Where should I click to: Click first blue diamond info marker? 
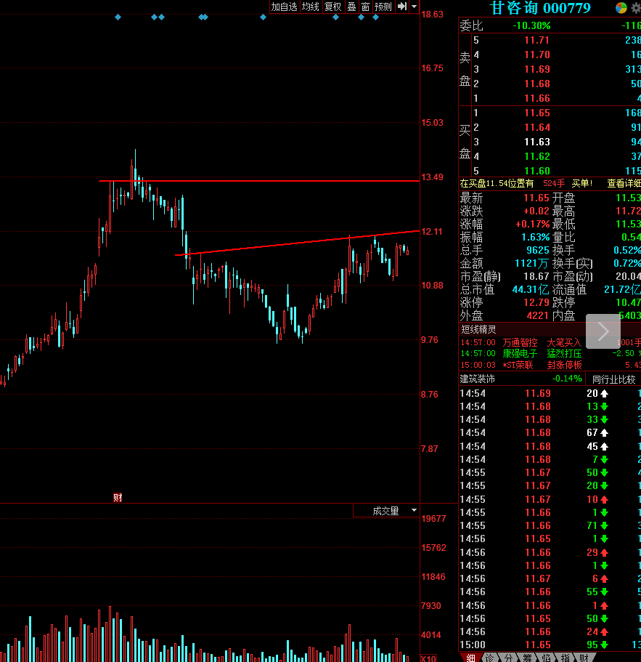click(x=118, y=17)
